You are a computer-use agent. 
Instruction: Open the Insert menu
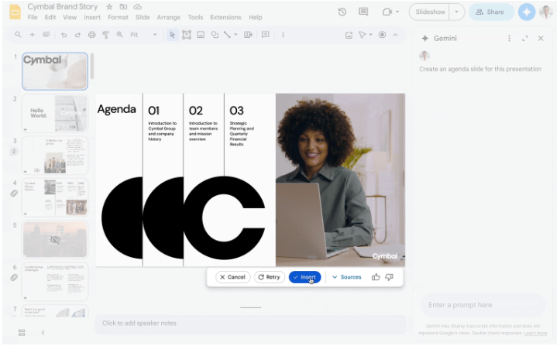click(91, 17)
